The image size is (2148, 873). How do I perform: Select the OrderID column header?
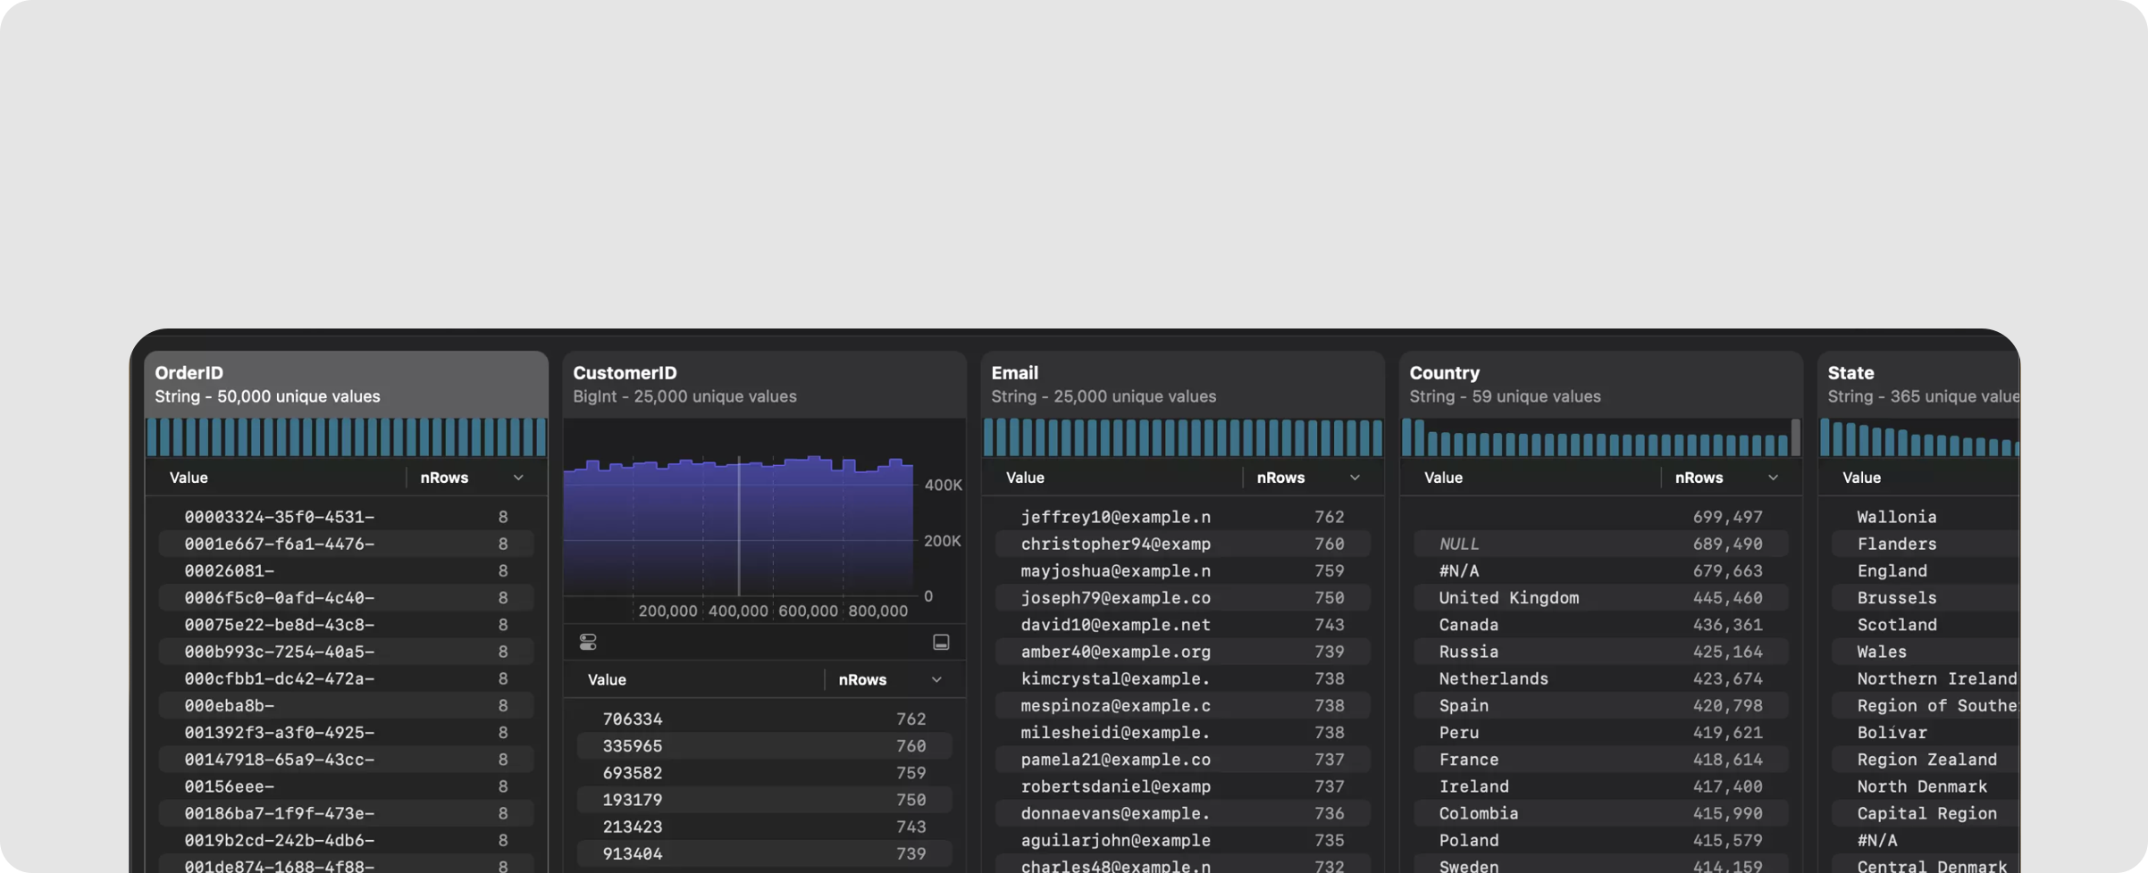tap(346, 384)
